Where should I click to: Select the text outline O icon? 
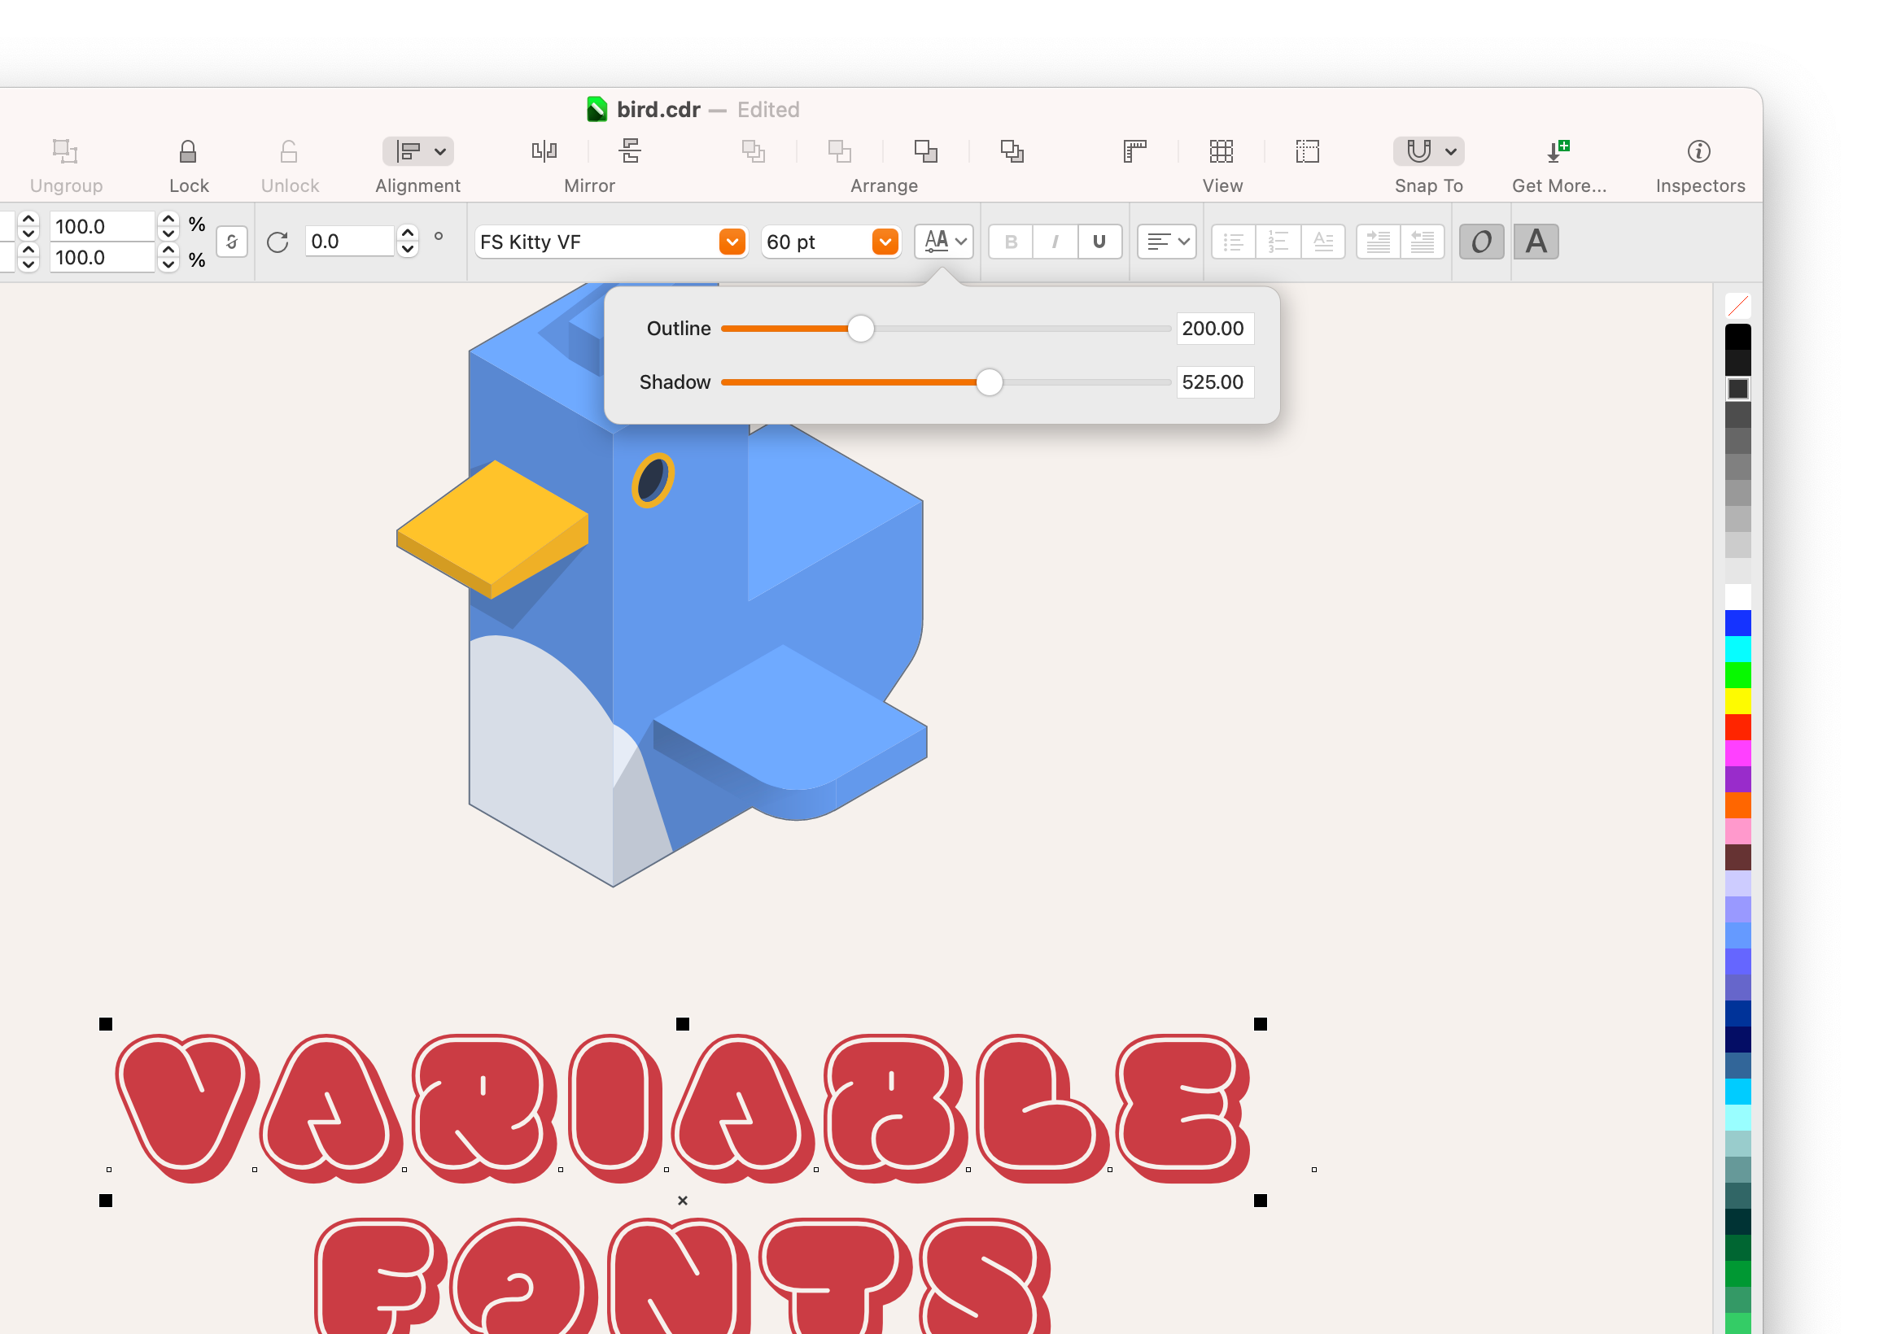[1481, 241]
